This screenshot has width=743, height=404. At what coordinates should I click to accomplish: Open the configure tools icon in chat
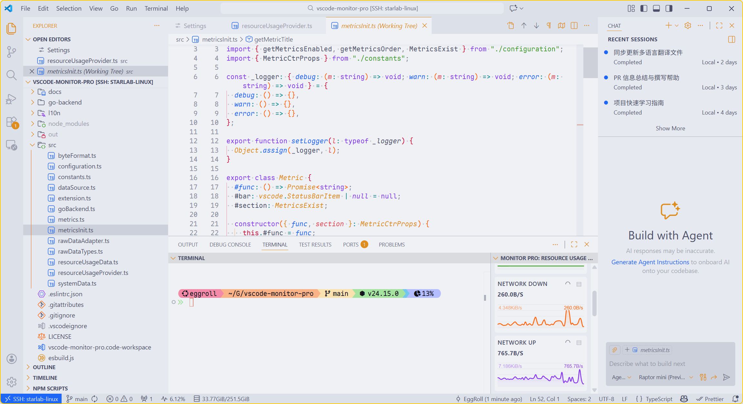tap(703, 377)
